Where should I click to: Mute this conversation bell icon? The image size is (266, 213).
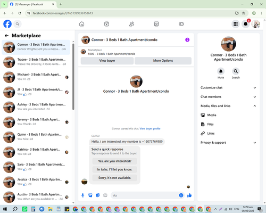[x=221, y=71]
